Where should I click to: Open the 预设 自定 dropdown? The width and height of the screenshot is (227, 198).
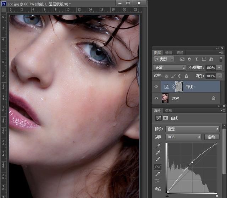(192, 129)
